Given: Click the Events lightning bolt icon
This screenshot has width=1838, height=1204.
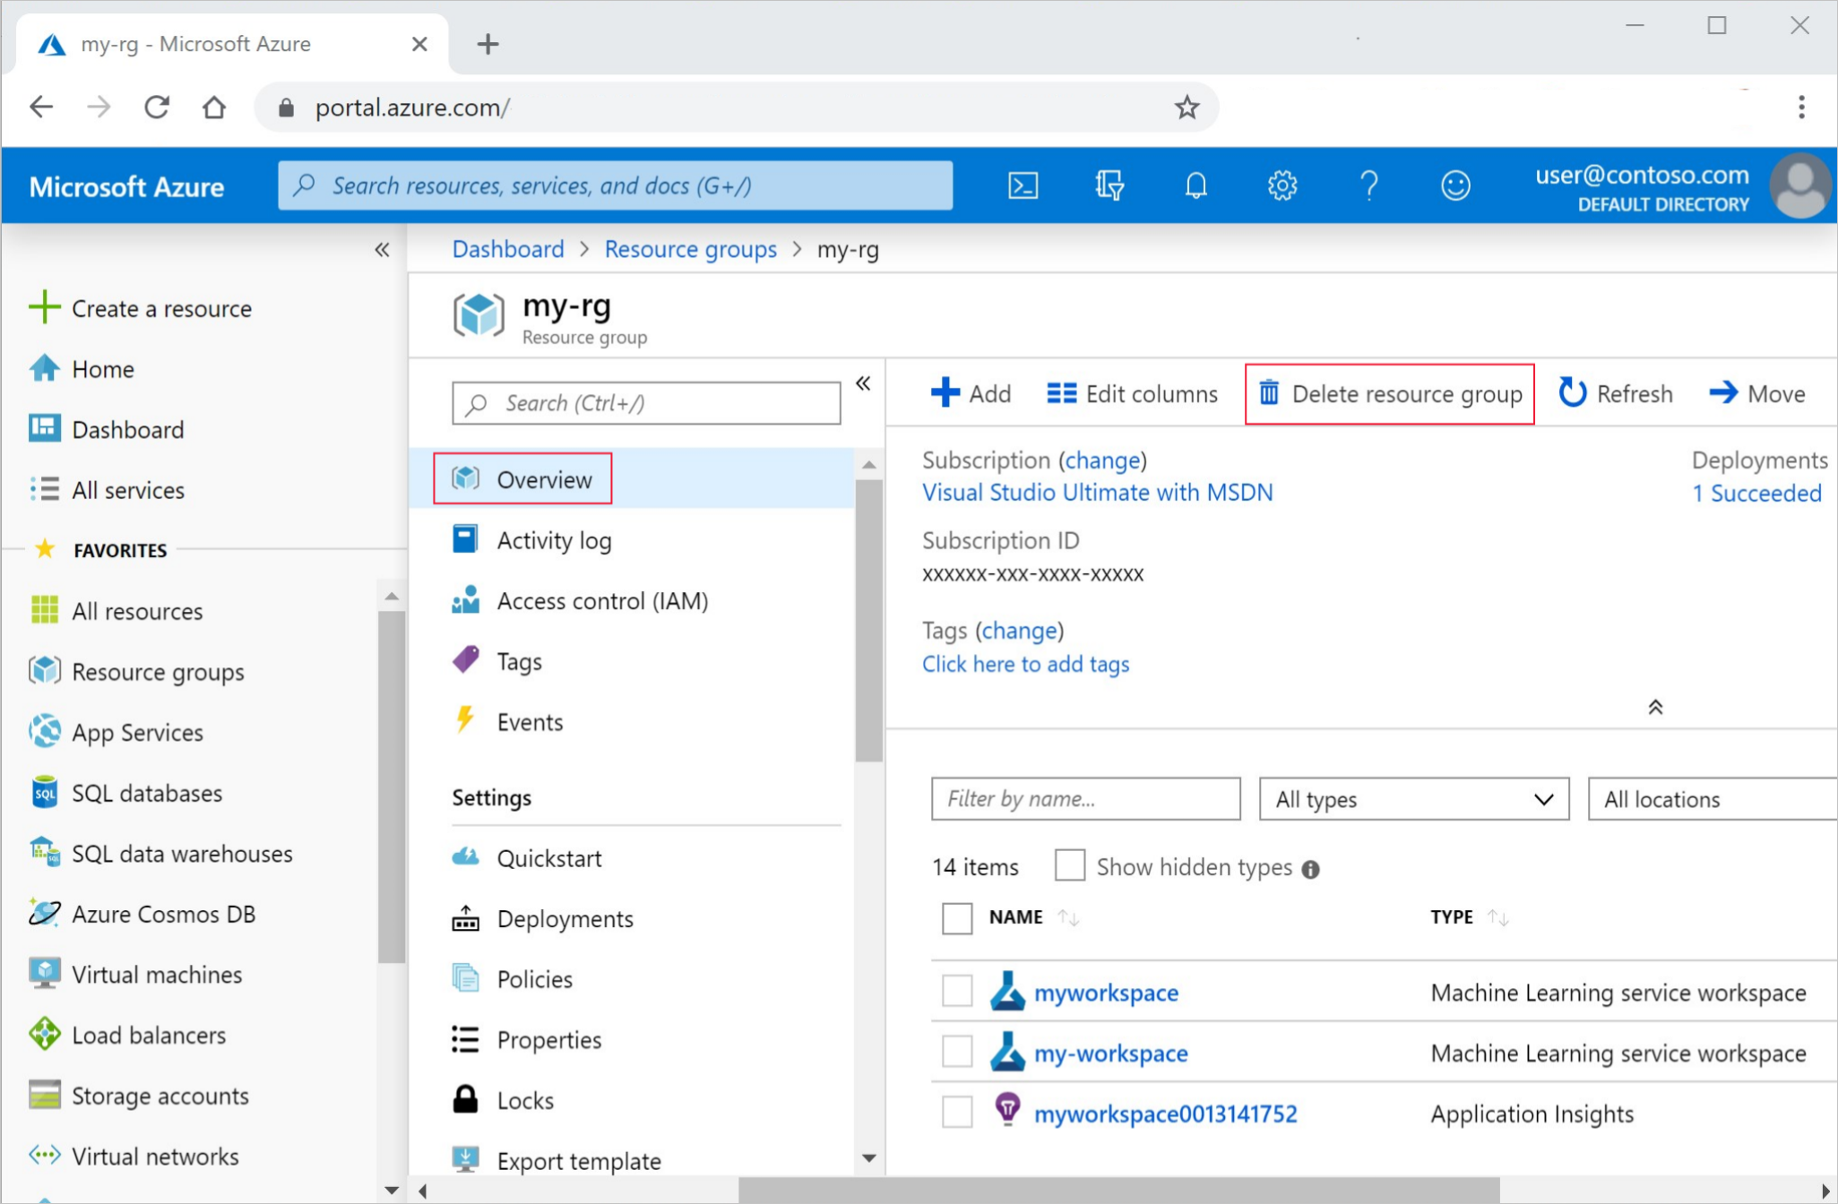Looking at the screenshot, I should coord(466,723).
